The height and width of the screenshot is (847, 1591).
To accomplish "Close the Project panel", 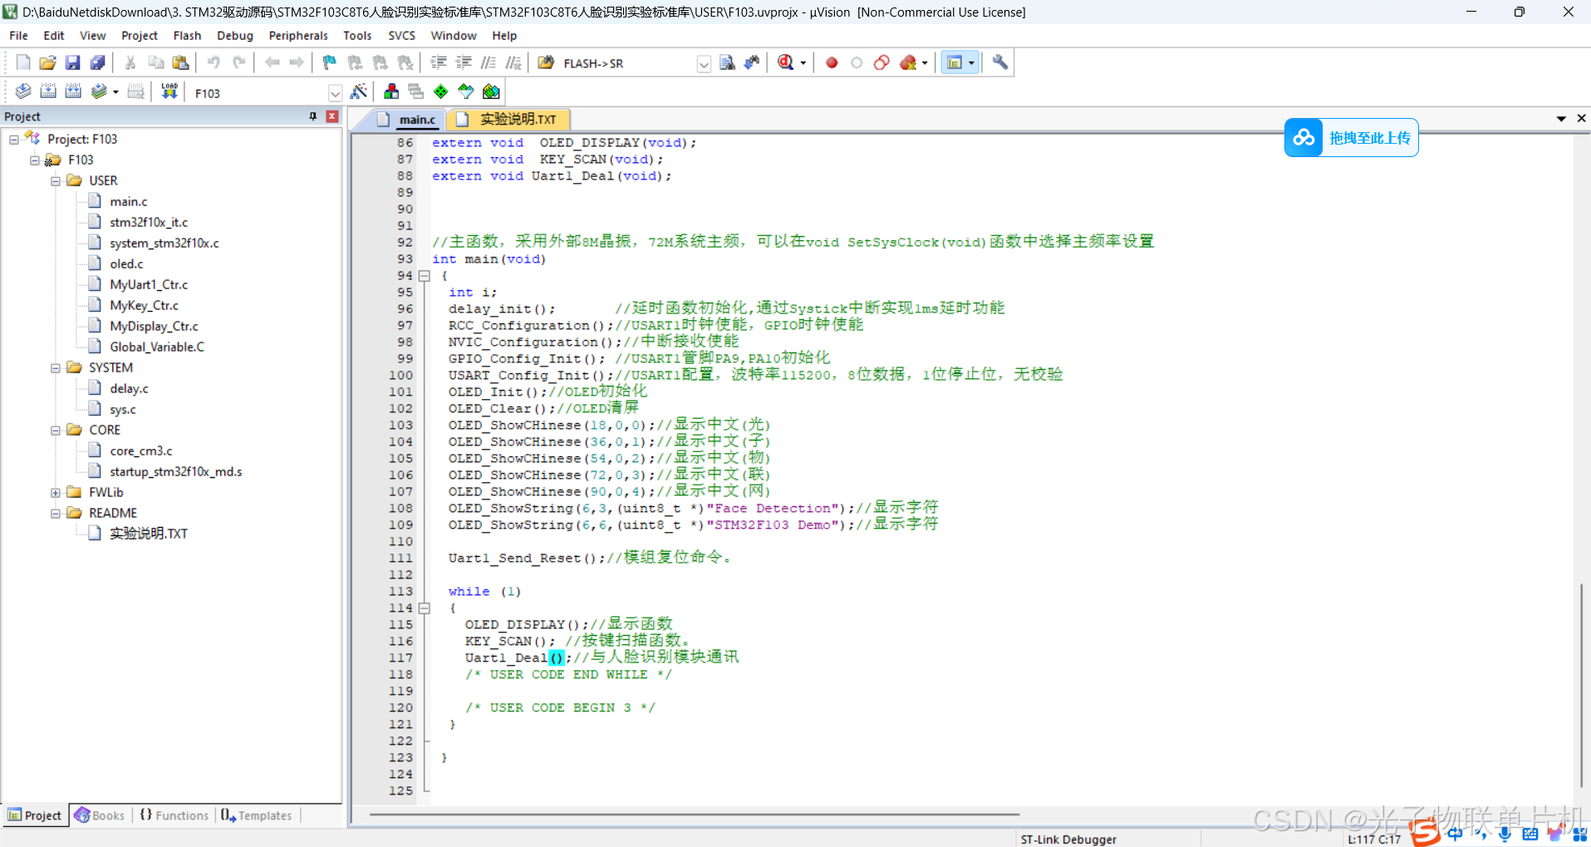I will click(332, 116).
